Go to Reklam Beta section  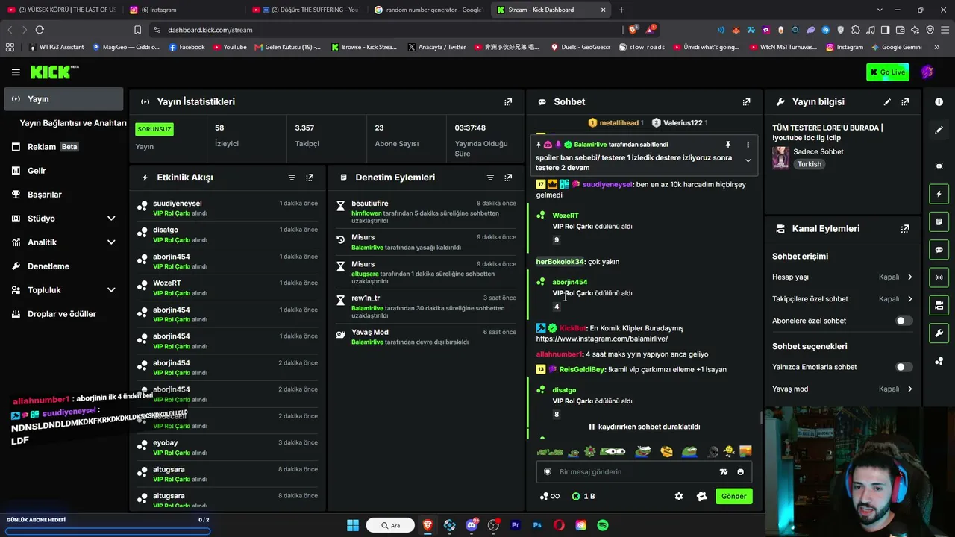coord(63,147)
